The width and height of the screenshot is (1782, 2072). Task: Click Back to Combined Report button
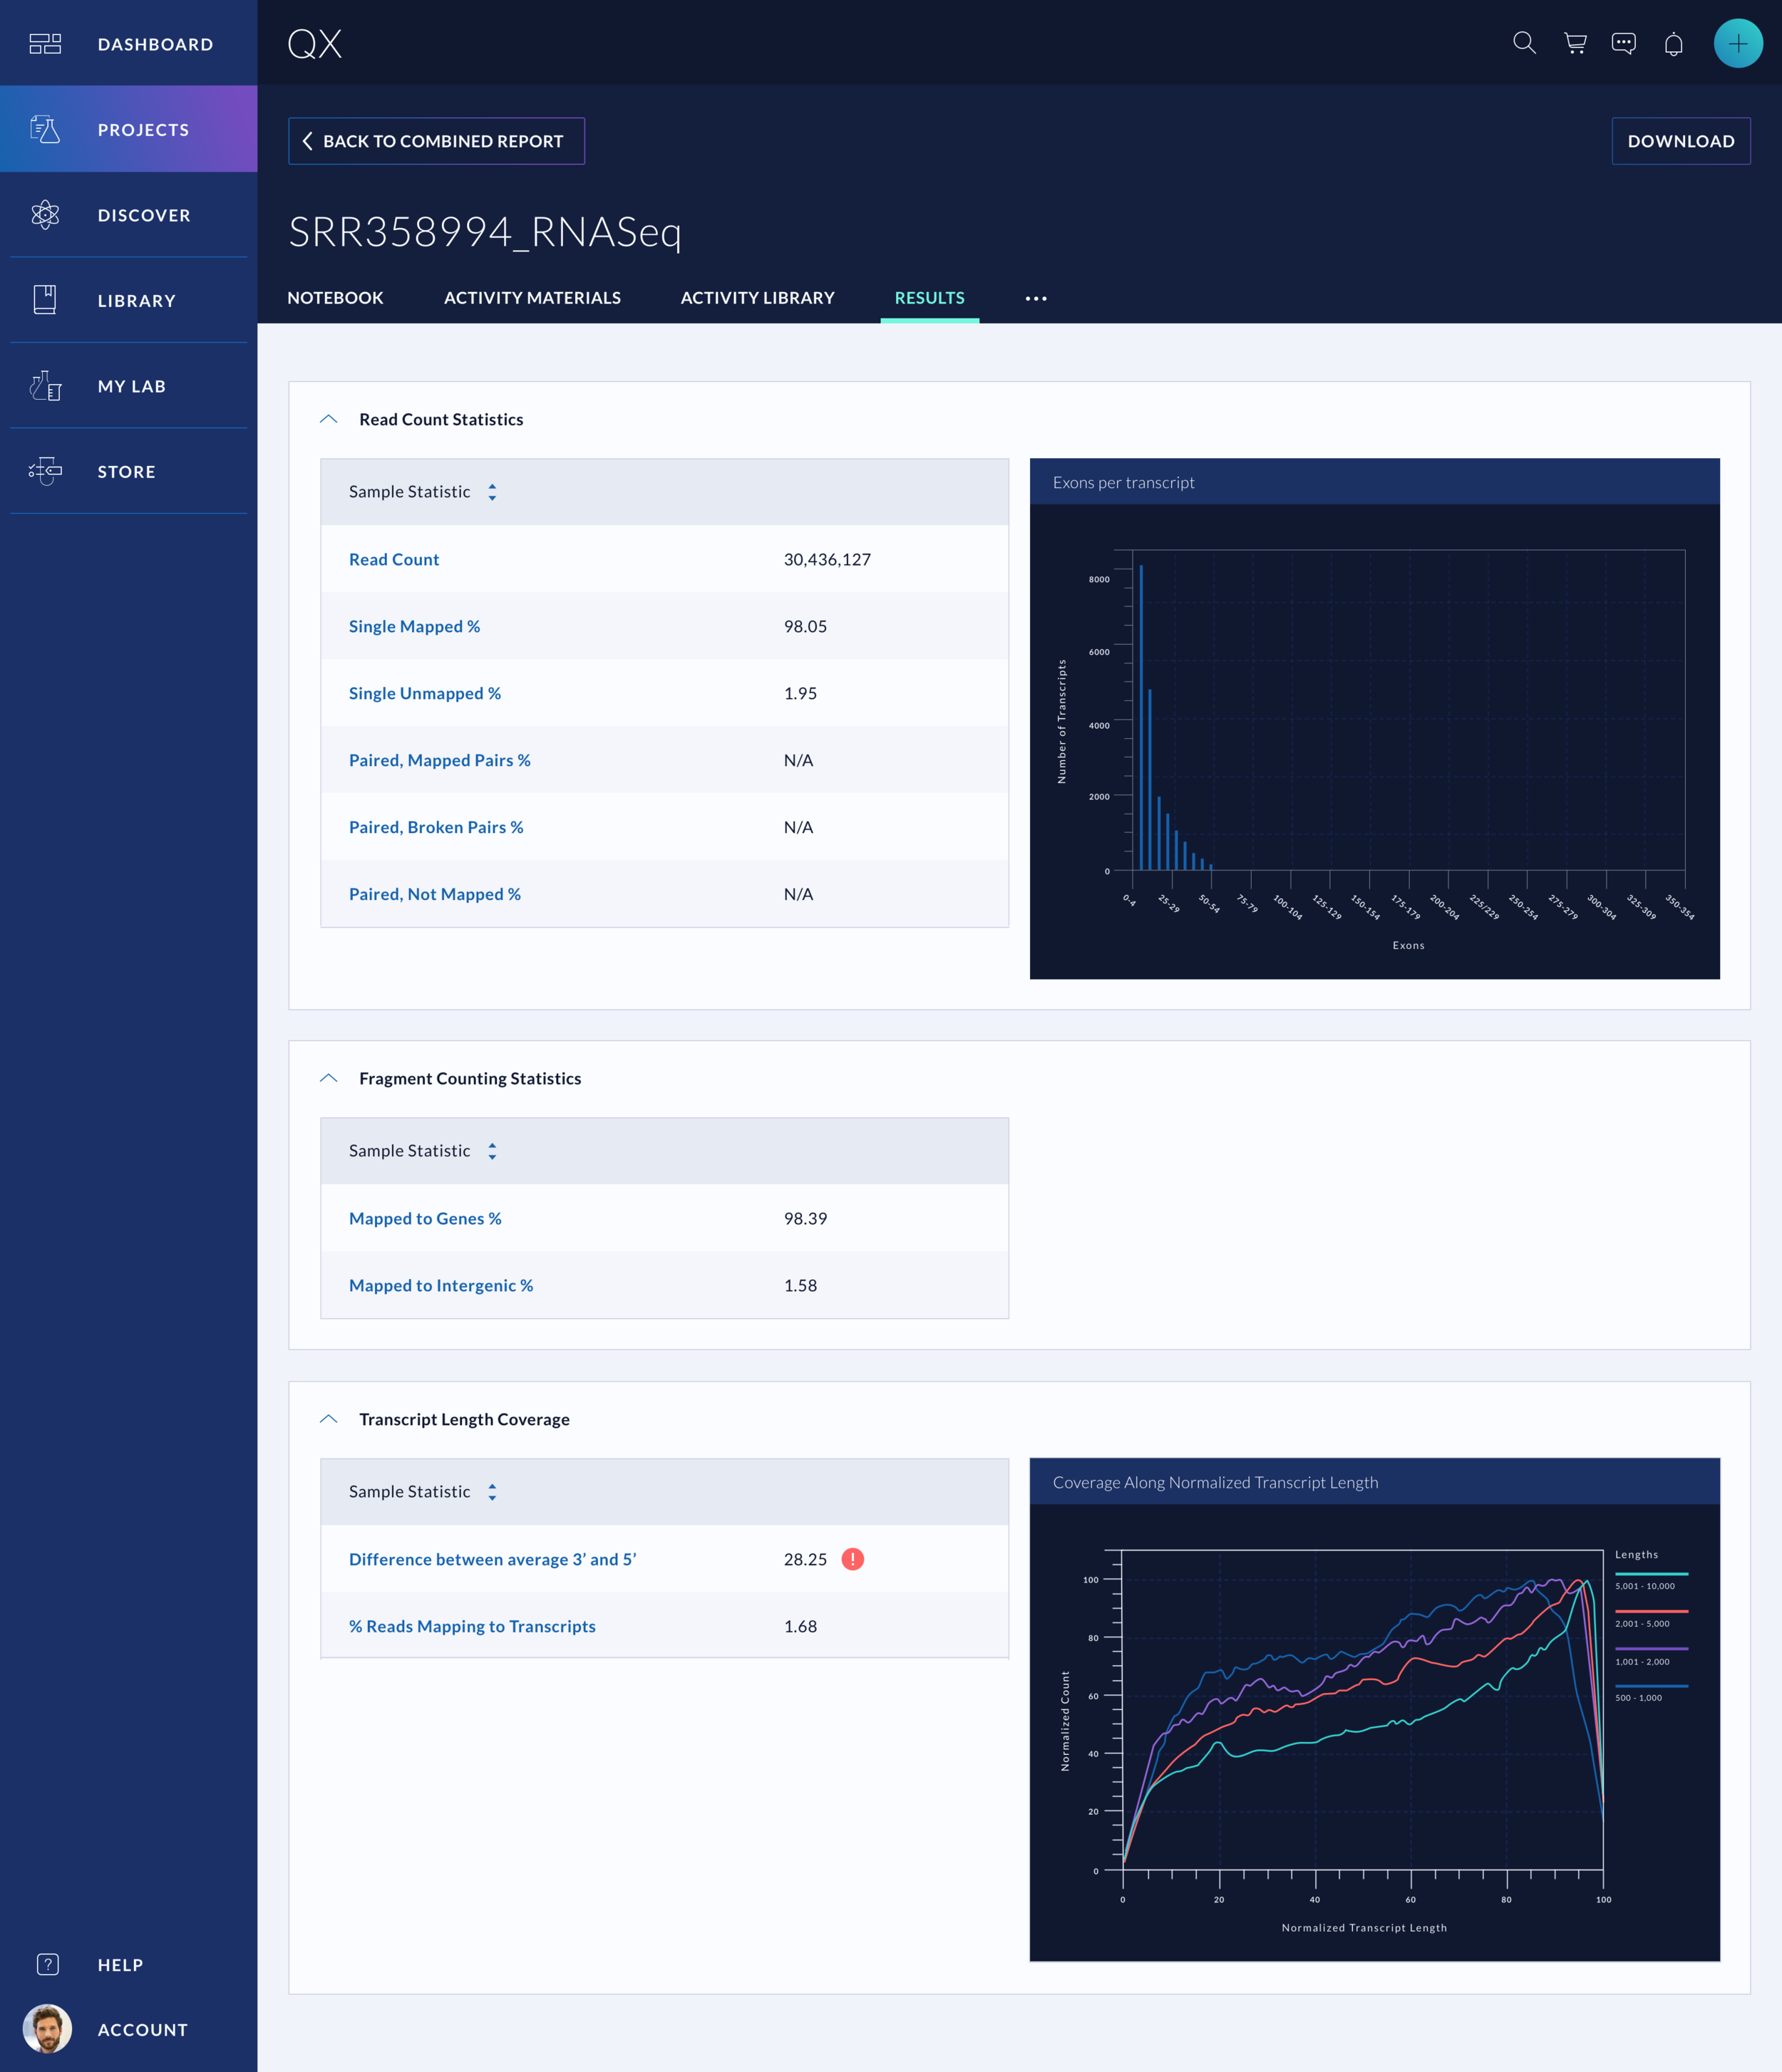(436, 141)
